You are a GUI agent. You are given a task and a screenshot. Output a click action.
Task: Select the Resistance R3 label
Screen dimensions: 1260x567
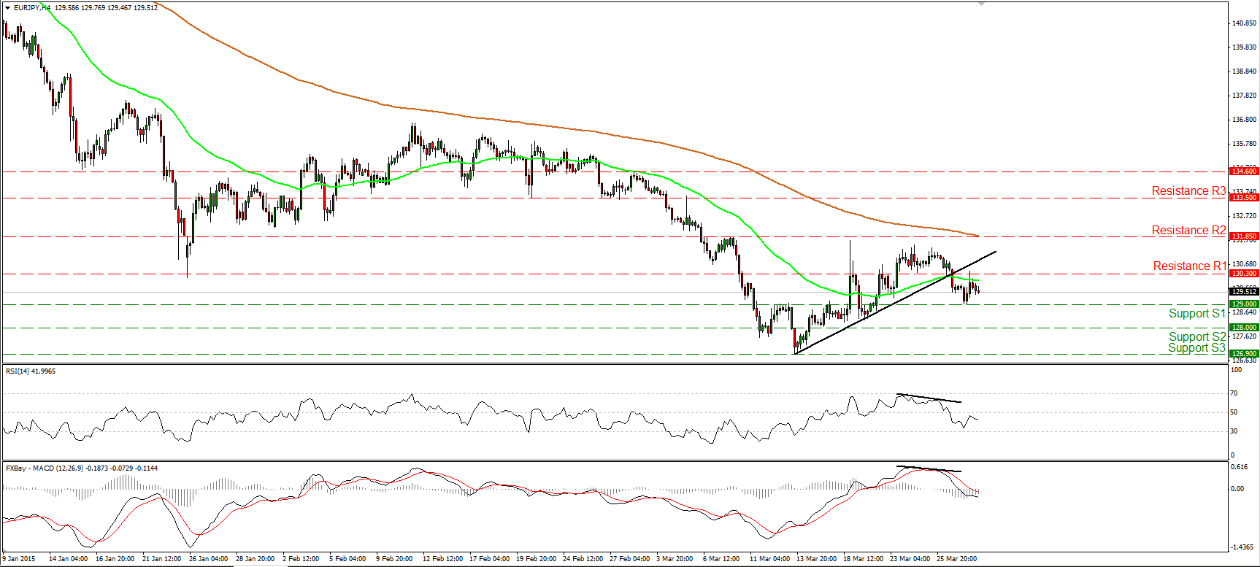(1188, 191)
